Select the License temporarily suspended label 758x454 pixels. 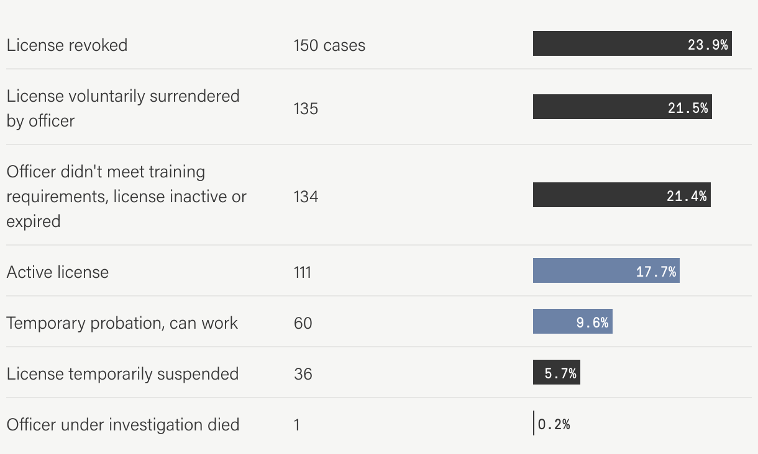pos(122,373)
